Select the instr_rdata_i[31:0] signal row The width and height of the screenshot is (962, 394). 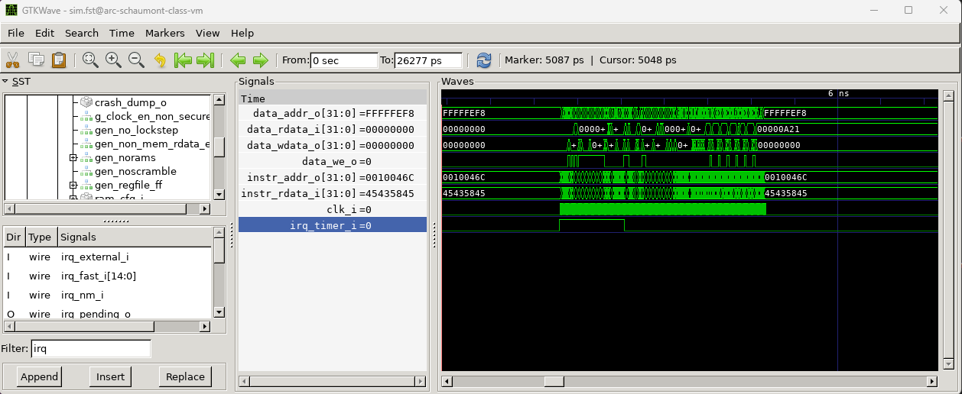[333, 193]
